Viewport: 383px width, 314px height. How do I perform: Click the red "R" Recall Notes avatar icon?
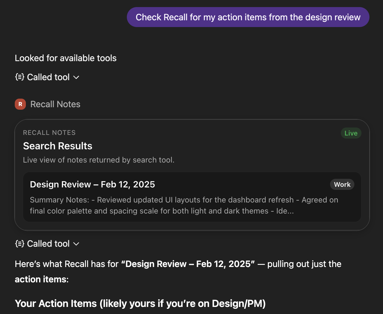pos(20,104)
